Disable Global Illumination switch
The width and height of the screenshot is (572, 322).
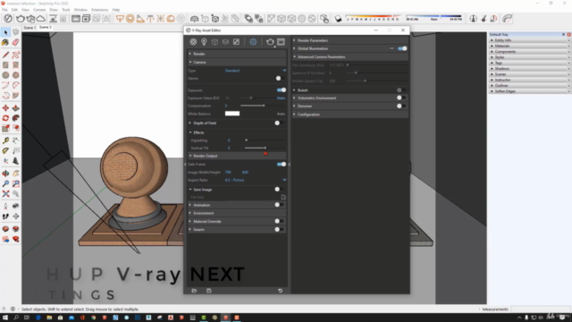(402, 48)
